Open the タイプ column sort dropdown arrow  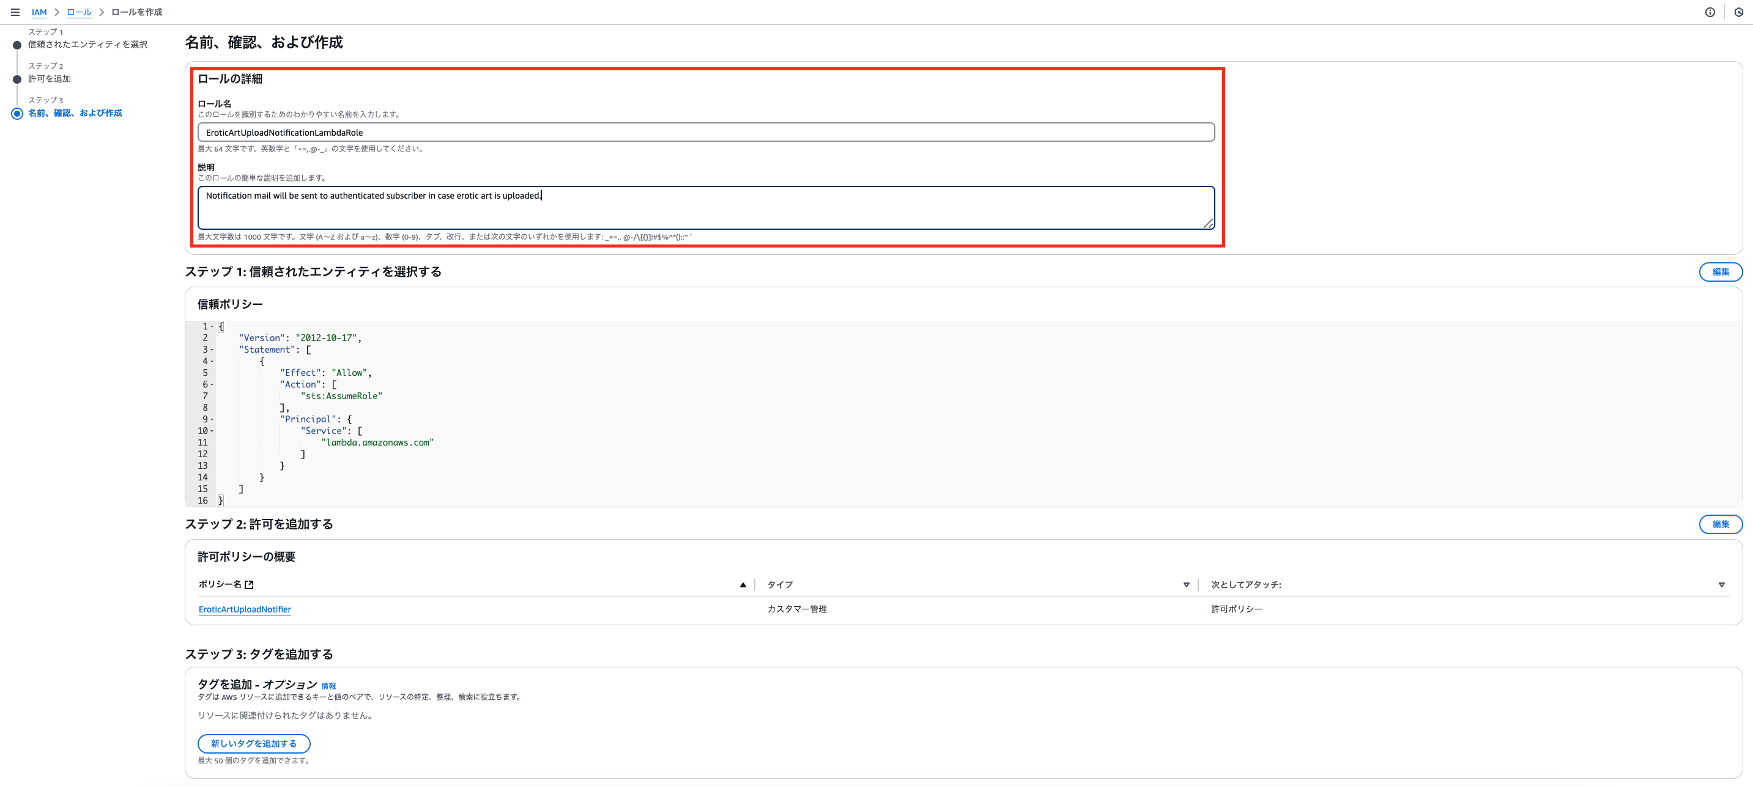pyautogui.click(x=1186, y=585)
